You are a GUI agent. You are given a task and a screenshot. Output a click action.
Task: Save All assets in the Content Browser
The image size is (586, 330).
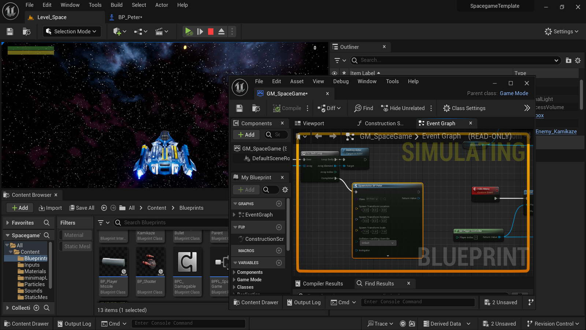coord(82,208)
